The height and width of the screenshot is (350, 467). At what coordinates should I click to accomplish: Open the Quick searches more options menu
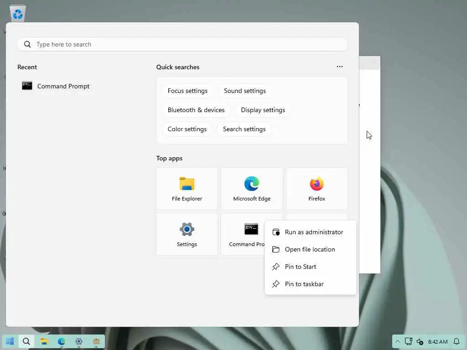(339, 67)
